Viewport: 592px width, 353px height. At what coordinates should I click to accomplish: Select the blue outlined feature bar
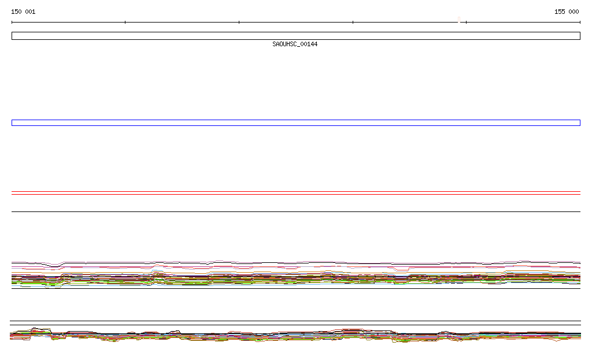[296, 123]
